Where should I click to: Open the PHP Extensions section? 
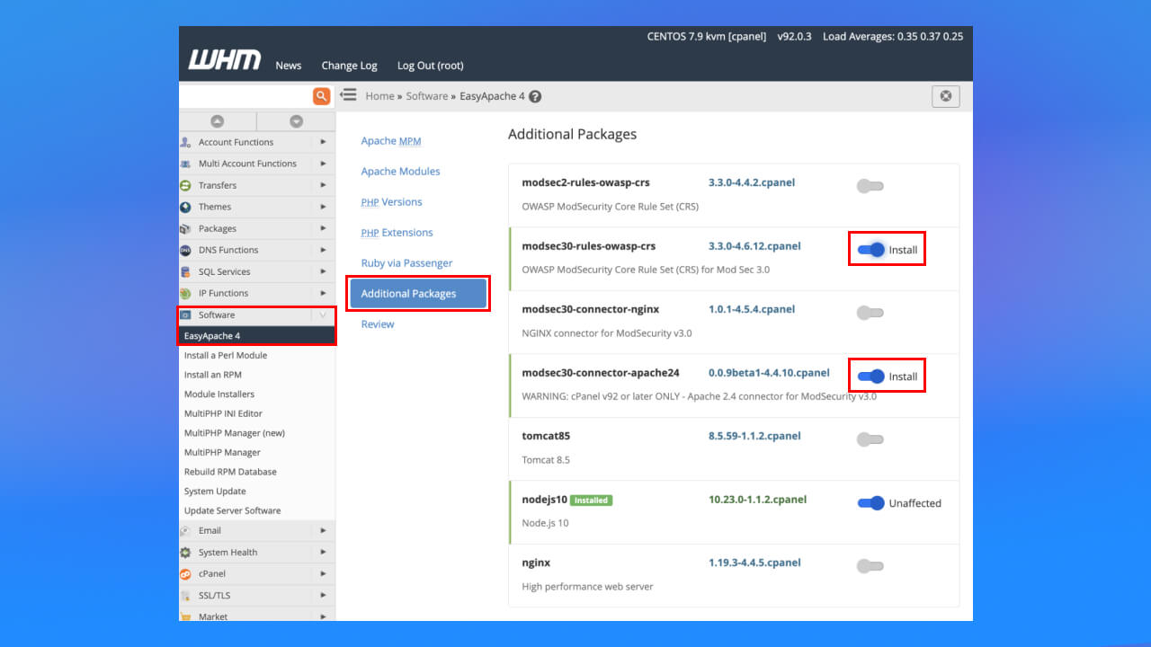(x=397, y=233)
